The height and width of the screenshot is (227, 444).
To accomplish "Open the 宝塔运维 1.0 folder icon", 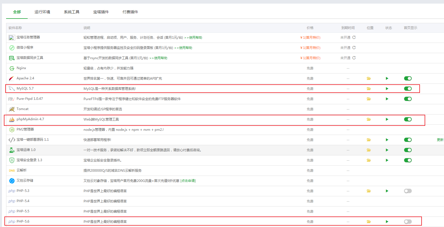I will [x=369, y=150].
